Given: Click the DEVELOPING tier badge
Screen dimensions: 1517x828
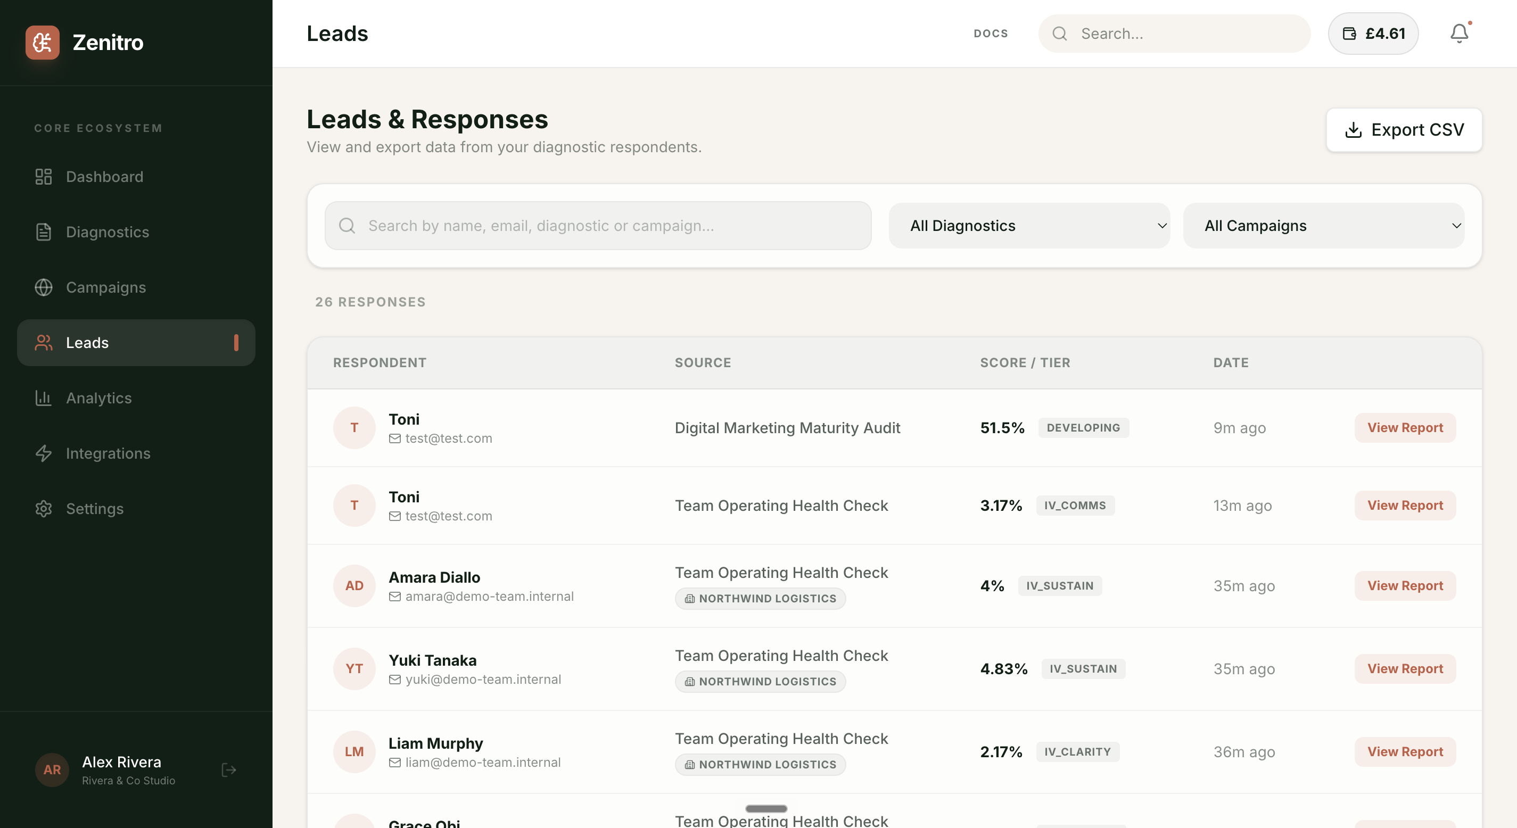Looking at the screenshot, I should coord(1084,427).
